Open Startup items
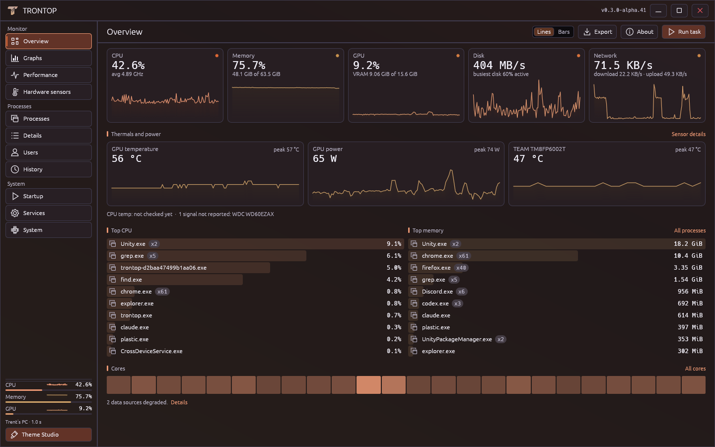The width and height of the screenshot is (715, 447). click(49, 196)
